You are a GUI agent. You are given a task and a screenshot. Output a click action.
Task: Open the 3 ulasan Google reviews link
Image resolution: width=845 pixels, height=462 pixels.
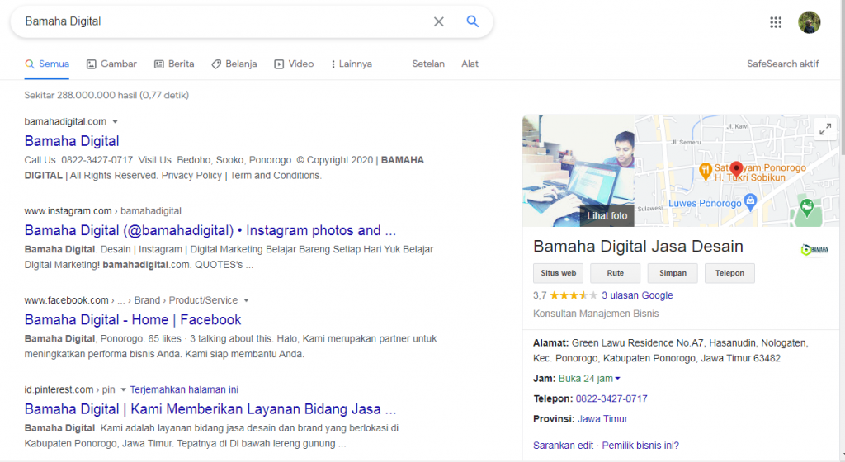click(637, 295)
